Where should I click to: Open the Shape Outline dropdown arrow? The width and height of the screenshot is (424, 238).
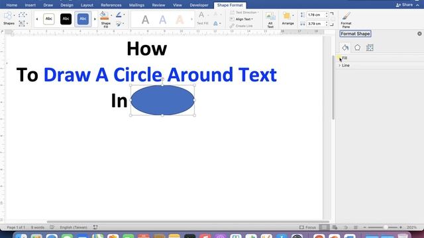point(124,15)
